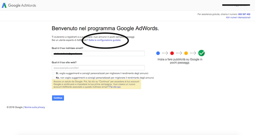Click the green checkmark final step icon

[201, 53]
